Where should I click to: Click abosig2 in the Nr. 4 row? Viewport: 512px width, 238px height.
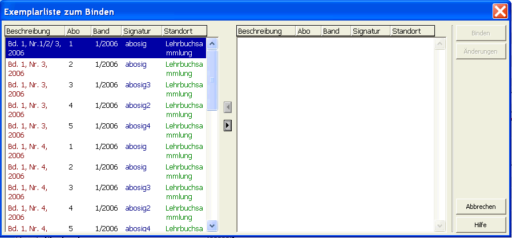pos(138,209)
